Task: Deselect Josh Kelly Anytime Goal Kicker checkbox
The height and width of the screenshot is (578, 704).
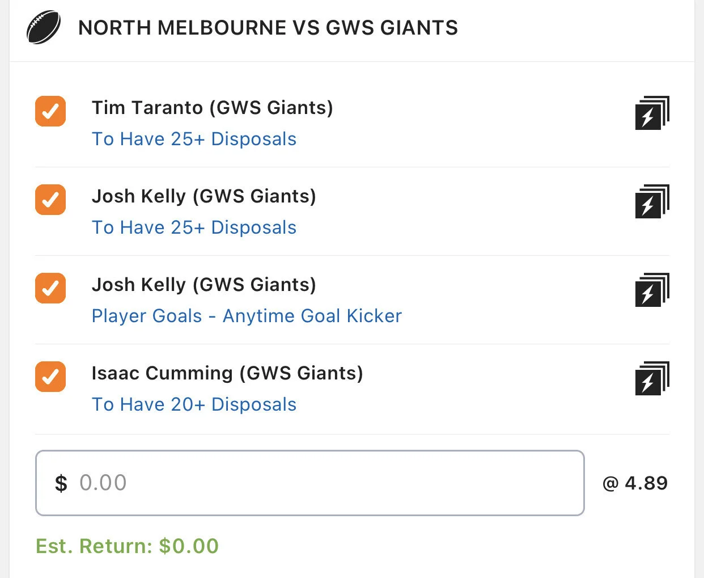Action: tap(50, 288)
